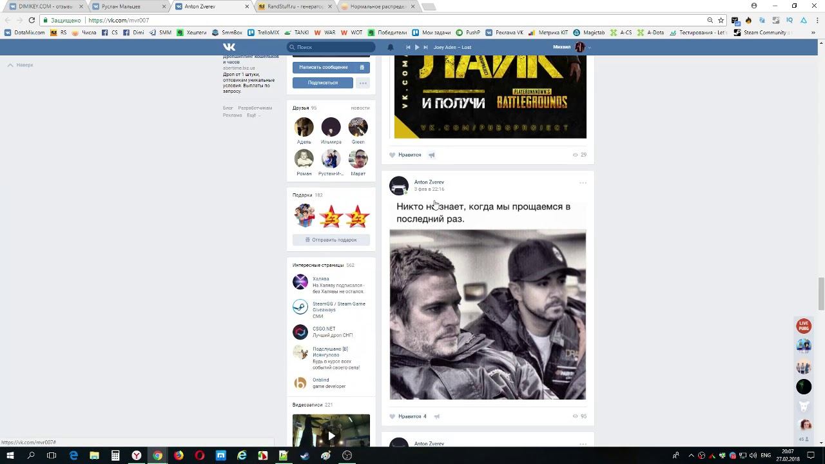825x464 pixels.
Task: Open the black circle chat in sidebar
Action: click(804, 387)
